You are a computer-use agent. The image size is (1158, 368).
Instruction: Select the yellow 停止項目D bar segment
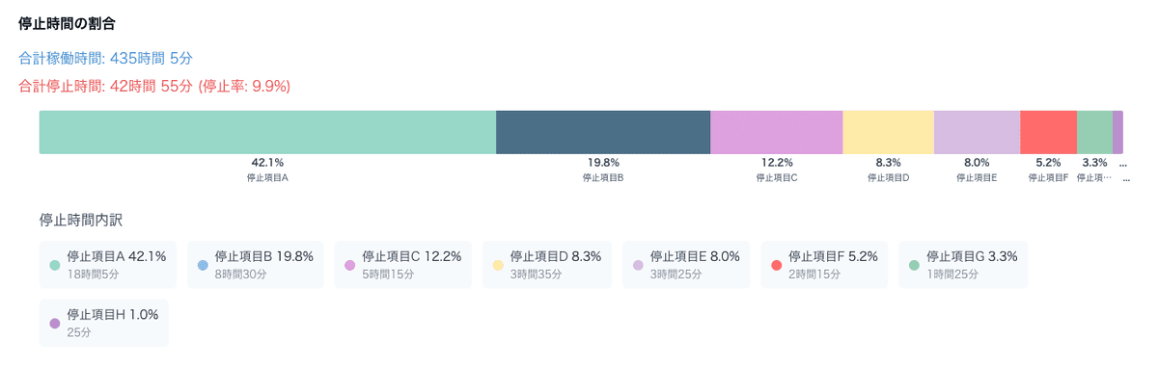pyautogui.click(x=889, y=132)
